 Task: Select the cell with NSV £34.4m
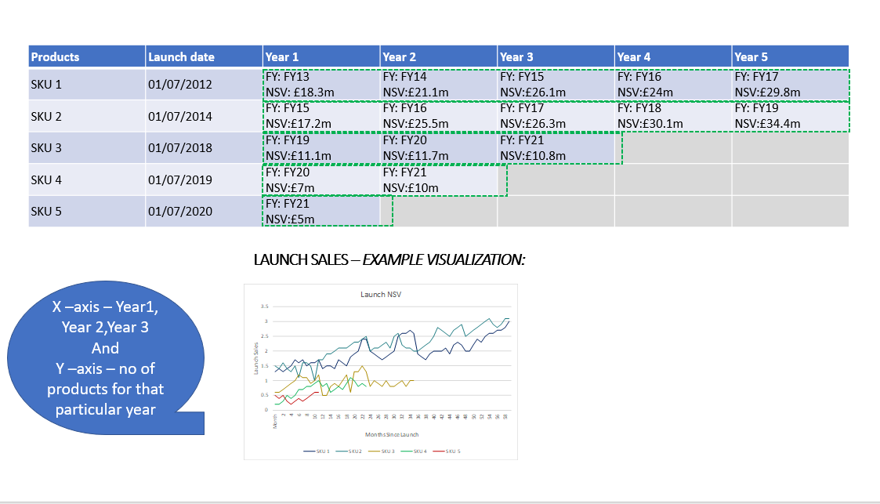[790, 116]
